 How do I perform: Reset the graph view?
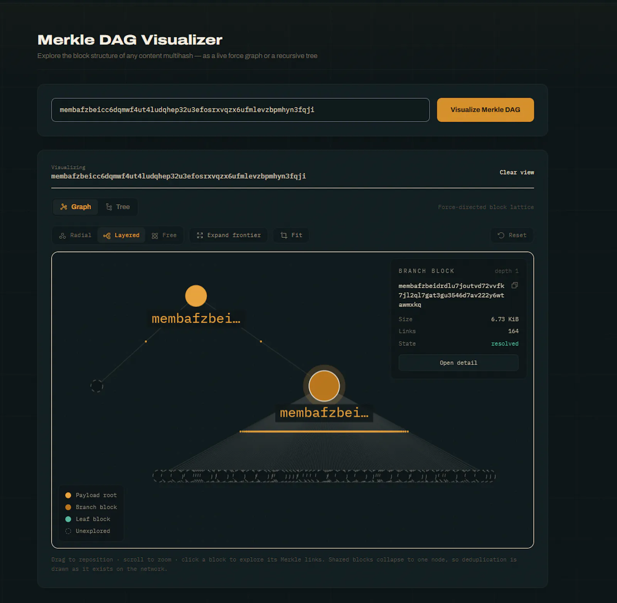[512, 235]
